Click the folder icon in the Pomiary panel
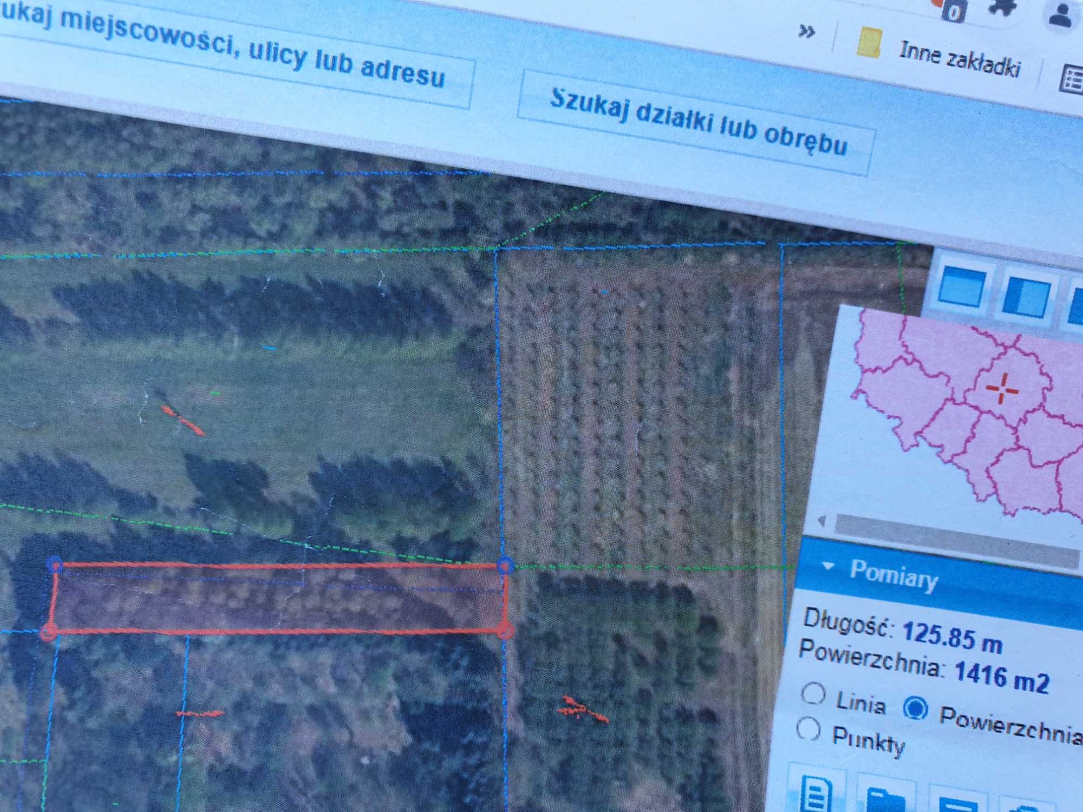The width and height of the screenshot is (1083, 812). [x=885, y=800]
